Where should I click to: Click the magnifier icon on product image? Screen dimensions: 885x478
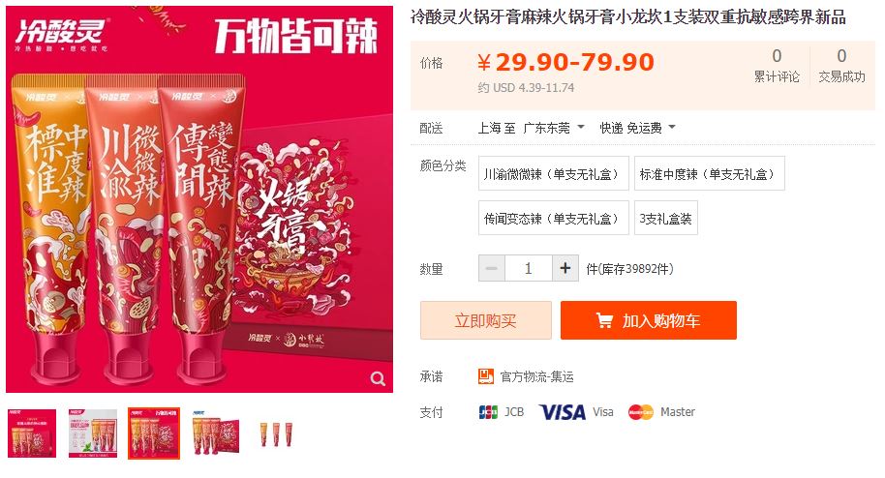click(x=378, y=378)
